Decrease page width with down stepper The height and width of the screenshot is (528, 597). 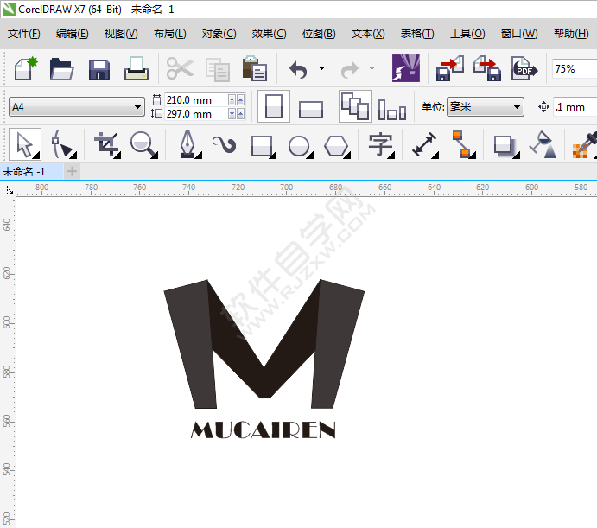click(232, 100)
